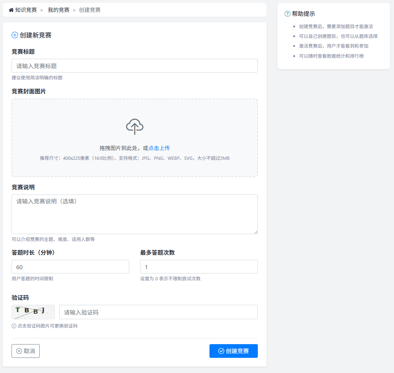Click the 创建竞赛 breadcrumb text

point(90,10)
